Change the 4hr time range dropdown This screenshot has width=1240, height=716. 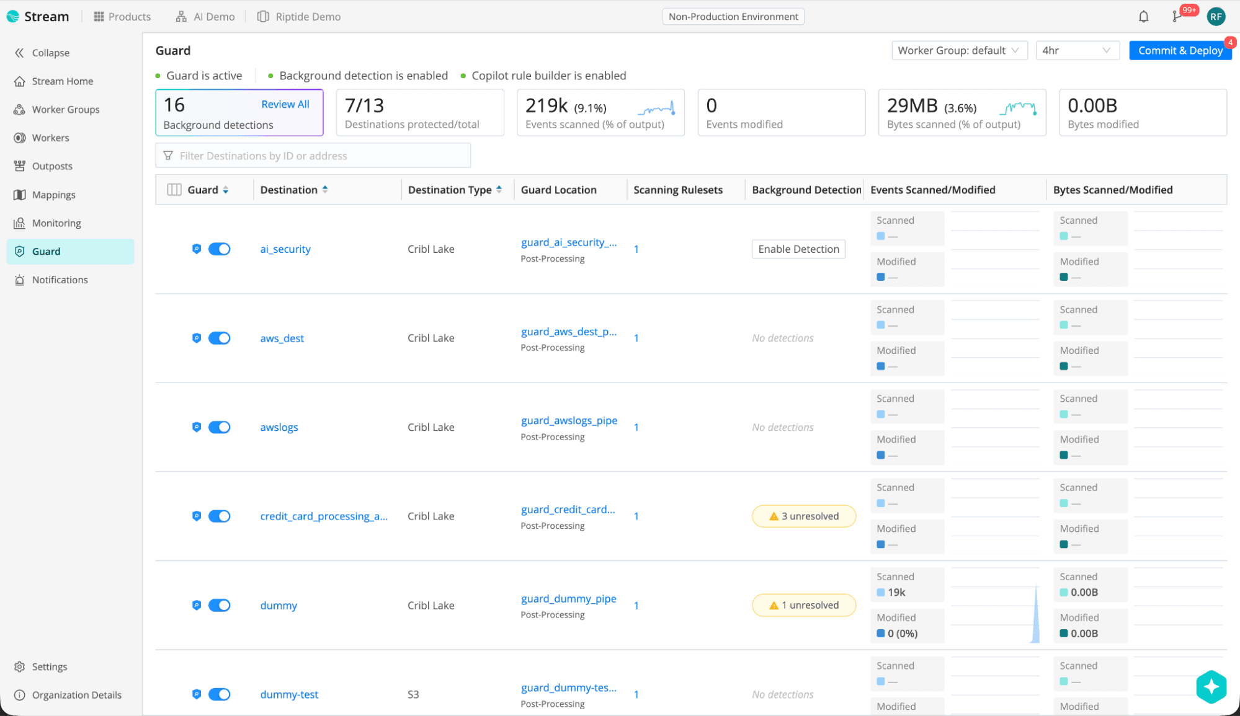[1077, 50]
